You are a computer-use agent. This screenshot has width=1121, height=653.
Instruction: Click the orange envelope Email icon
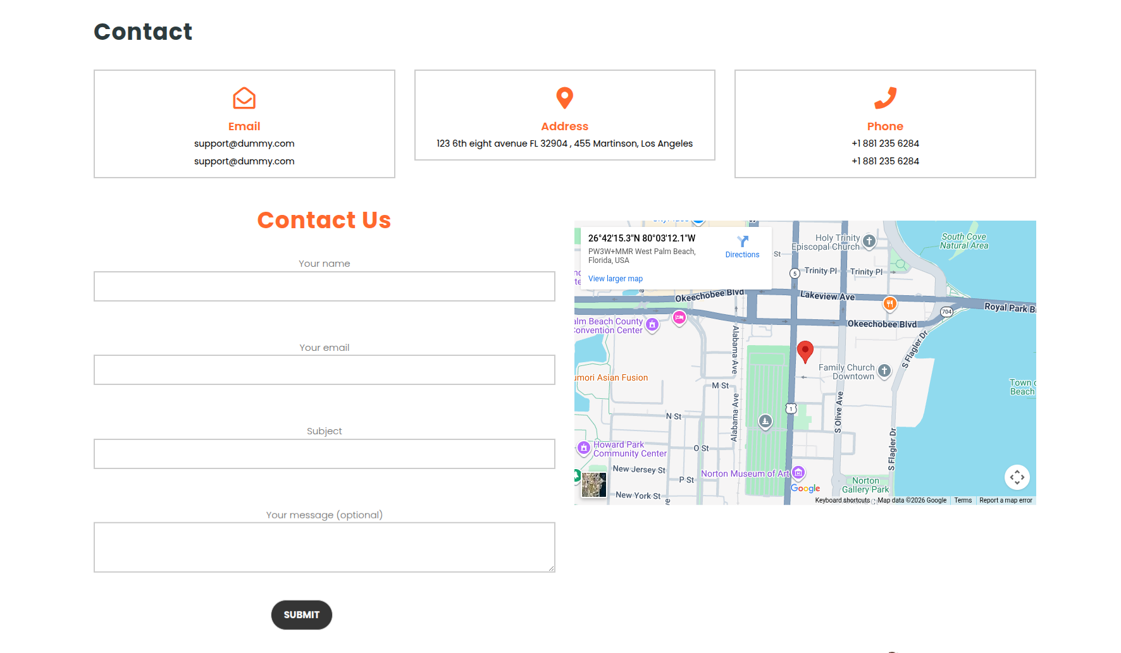point(244,98)
